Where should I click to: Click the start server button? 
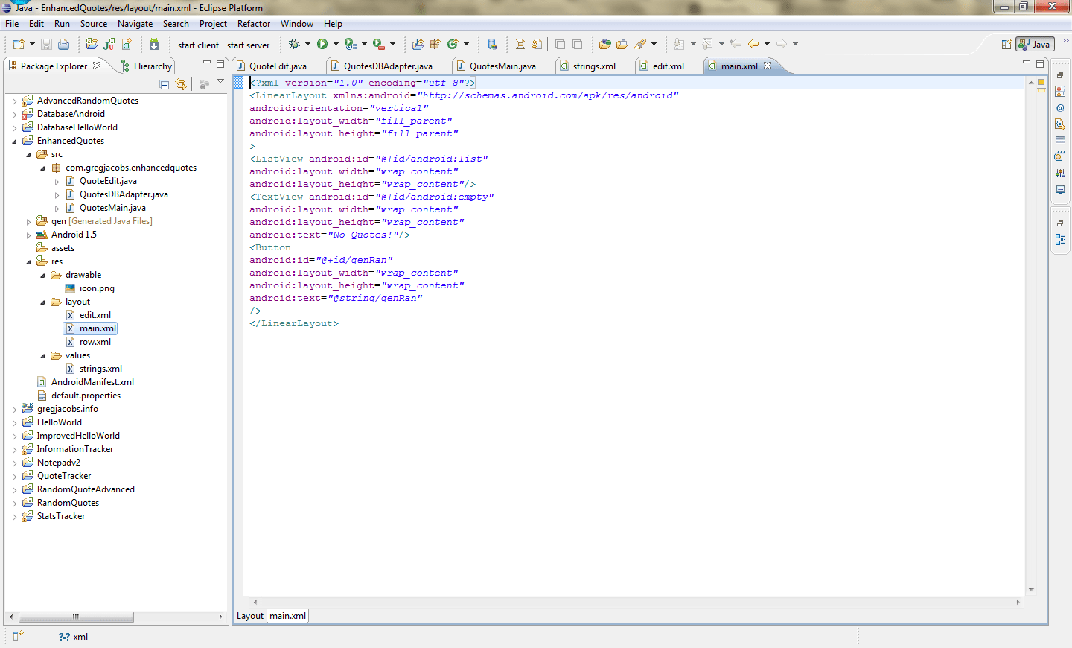[248, 45]
